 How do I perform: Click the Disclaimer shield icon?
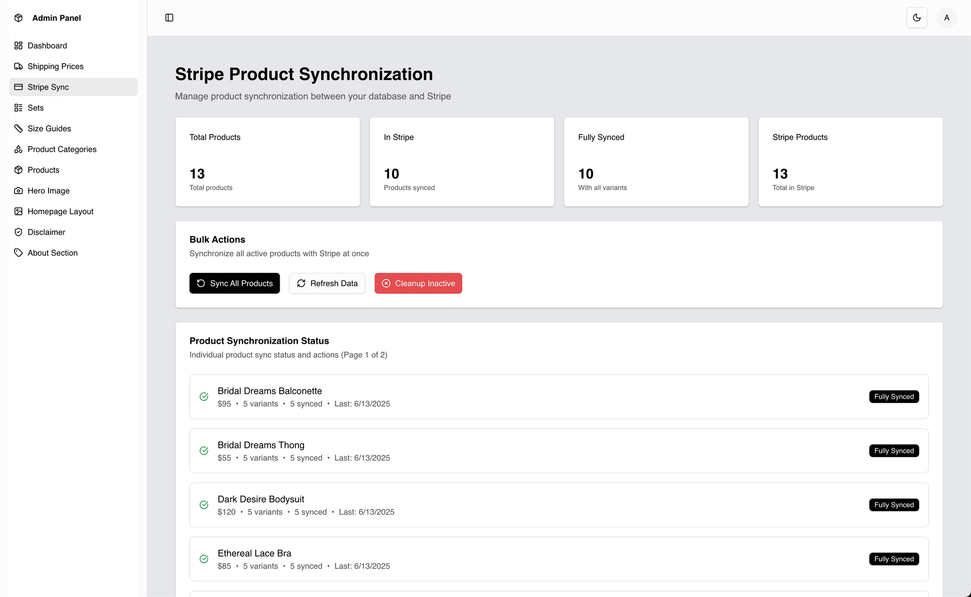pyautogui.click(x=19, y=232)
